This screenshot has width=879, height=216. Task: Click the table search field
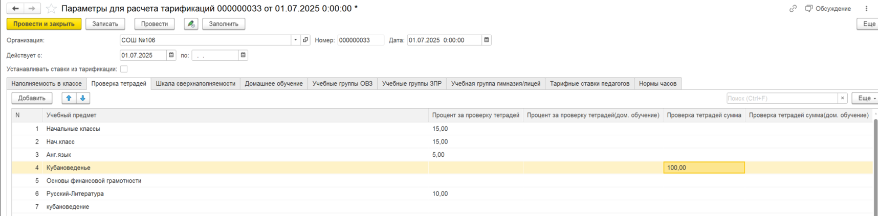tap(781, 98)
